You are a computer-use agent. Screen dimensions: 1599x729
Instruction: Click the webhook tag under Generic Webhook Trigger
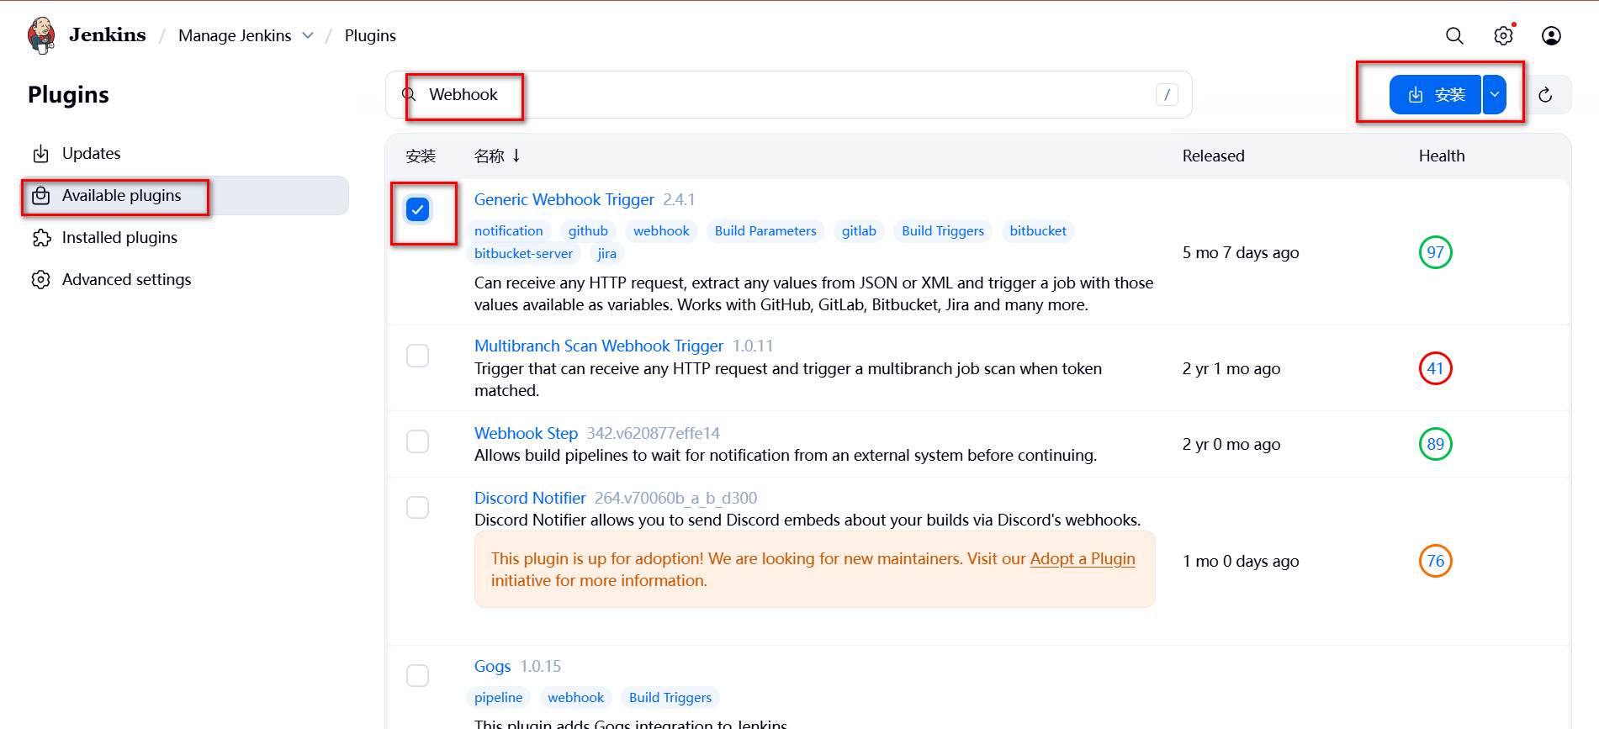pyautogui.click(x=661, y=230)
